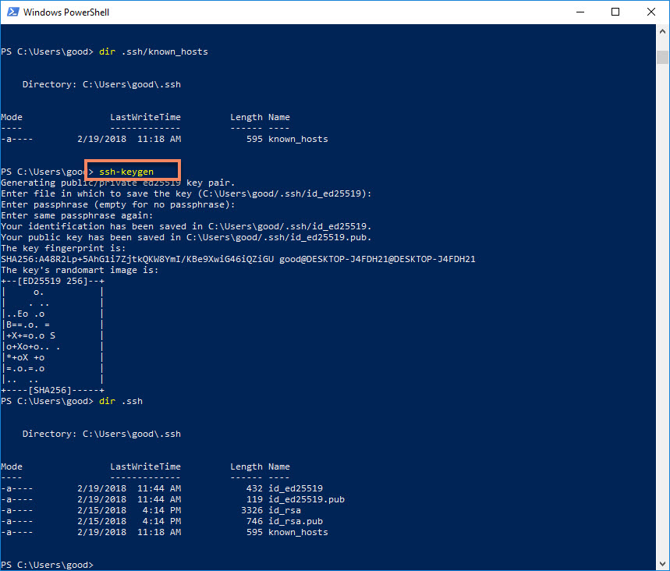Screen dimensions: 670x571
Task: Click the scrollbar up arrow
Action: (662, 32)
